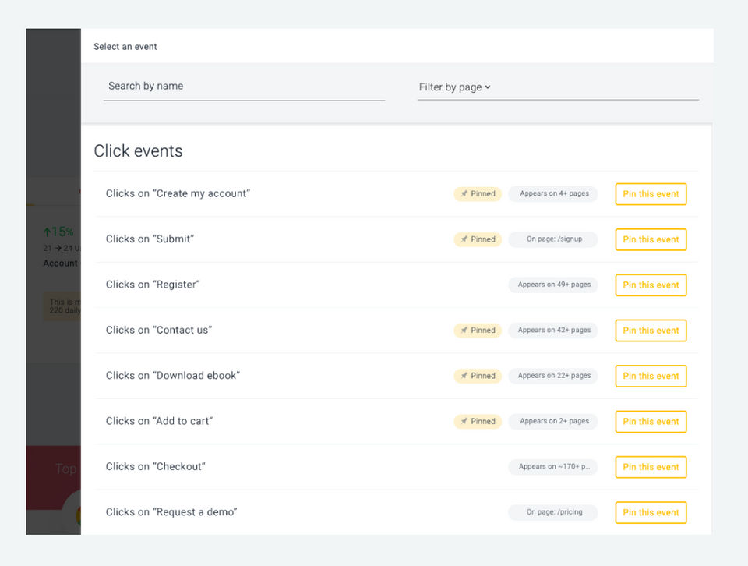The image size is (748, 566).
Task: Pin the "Register" click event
Action: [x=651, y=285]
